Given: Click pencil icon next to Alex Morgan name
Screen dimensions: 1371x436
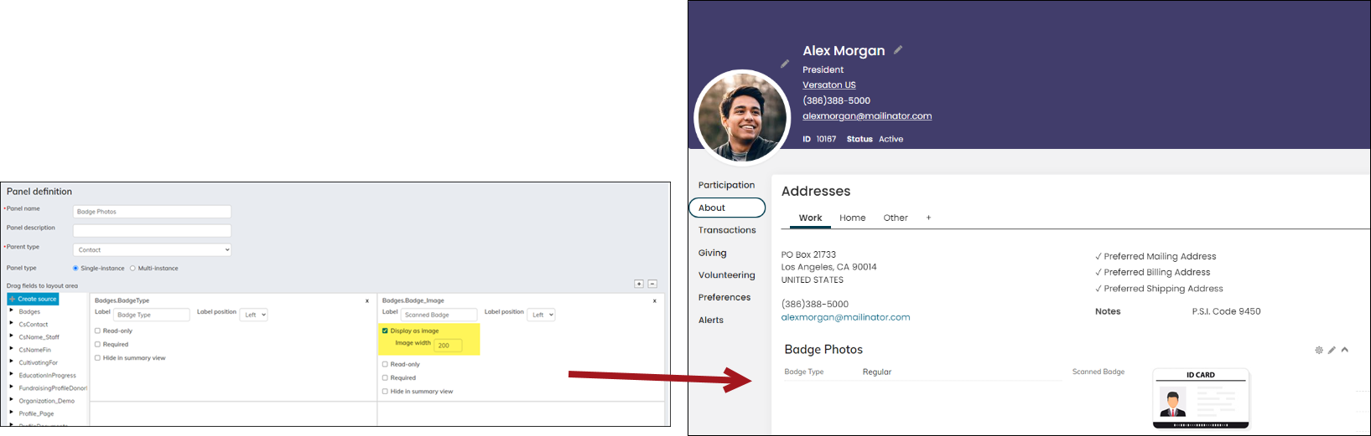Looking at the screenshot, I should click(x=898, y=50).
